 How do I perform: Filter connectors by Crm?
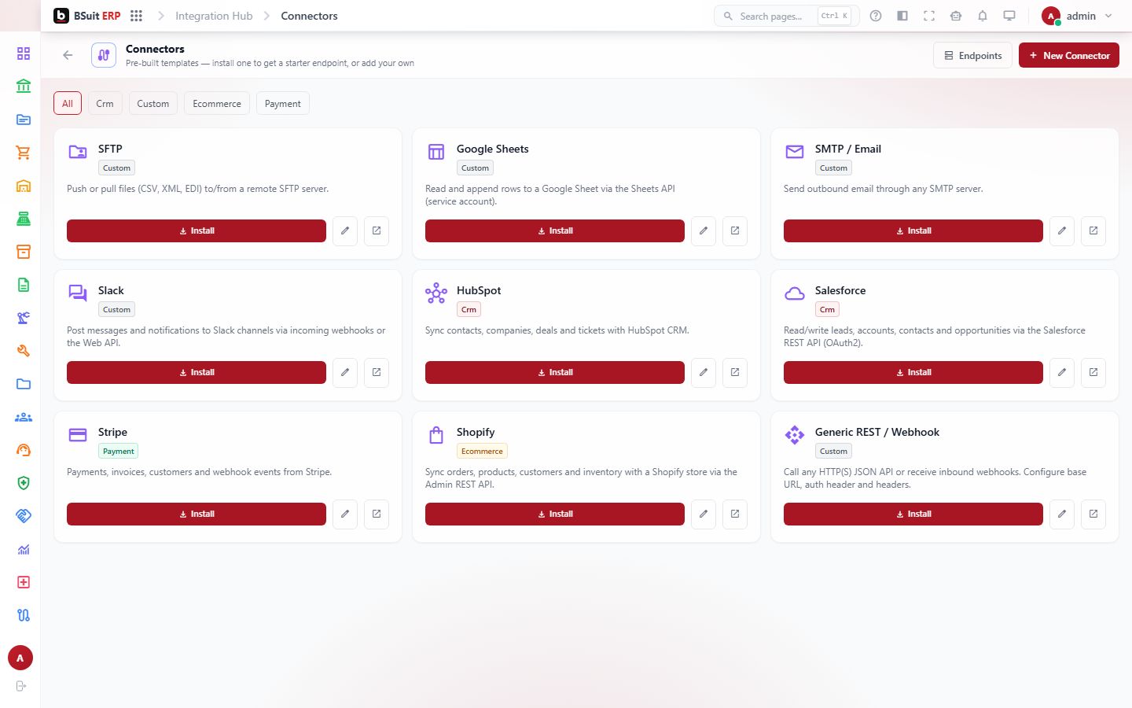pos(105,103)
